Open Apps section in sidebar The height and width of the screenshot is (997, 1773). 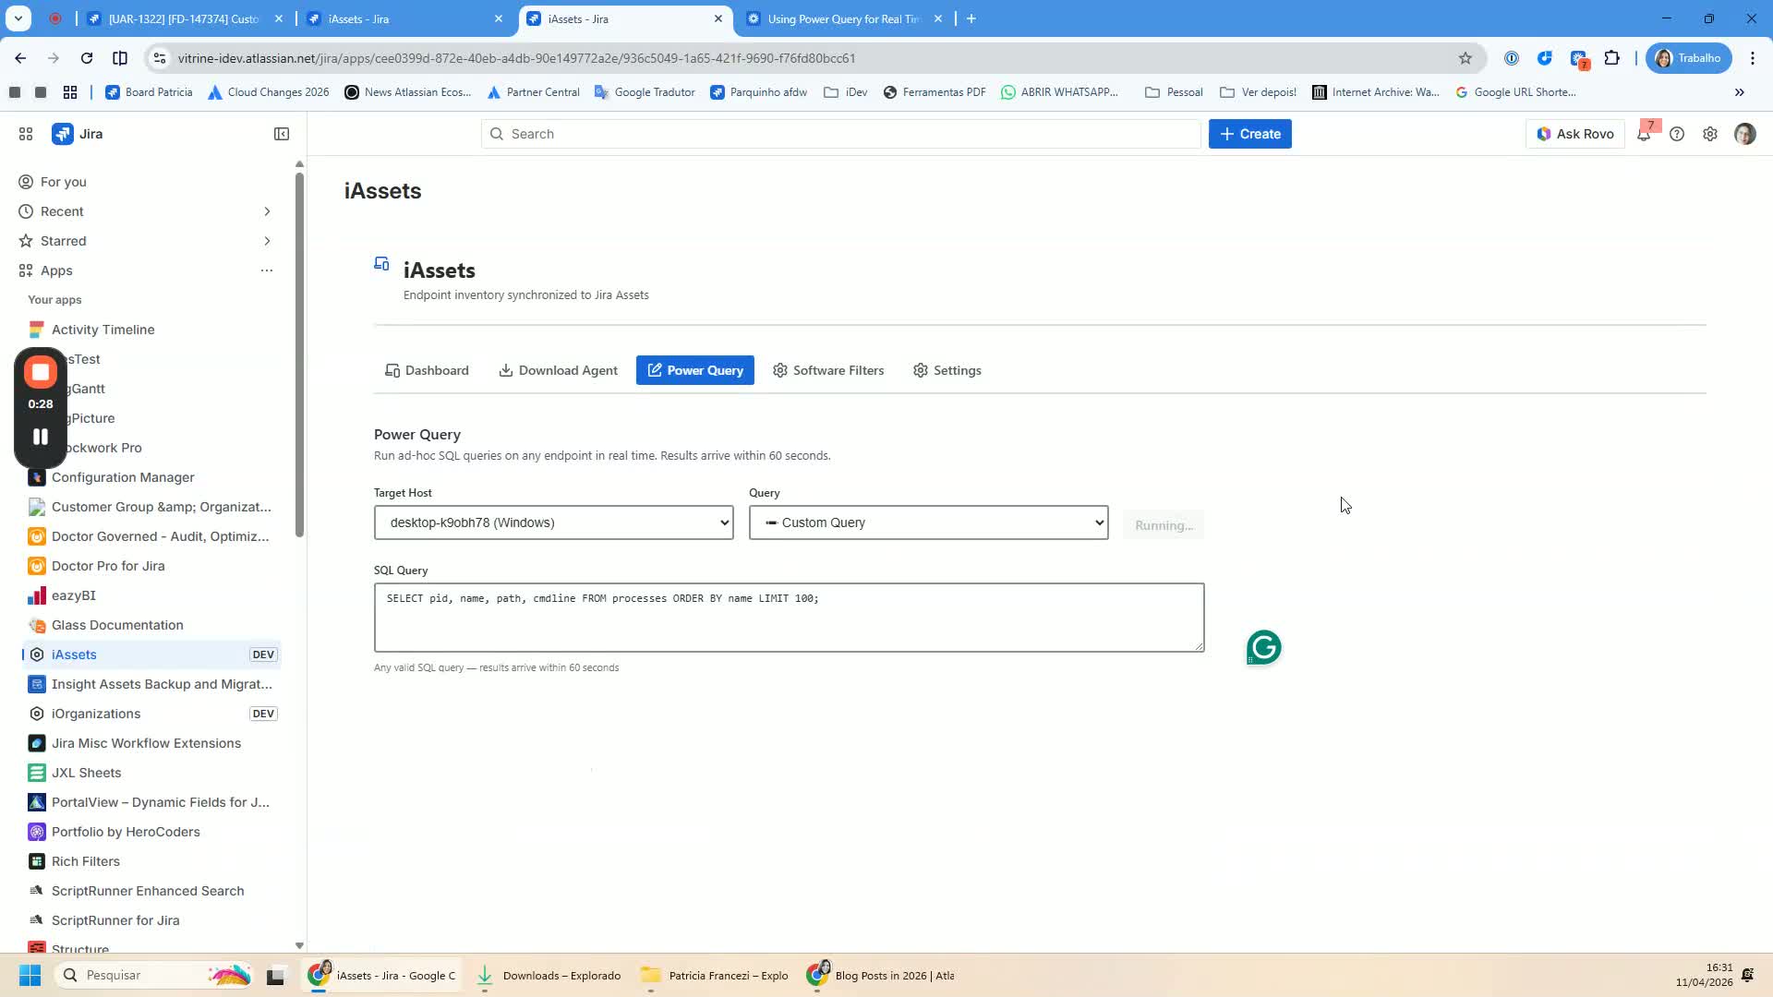[x=56, y=270]
